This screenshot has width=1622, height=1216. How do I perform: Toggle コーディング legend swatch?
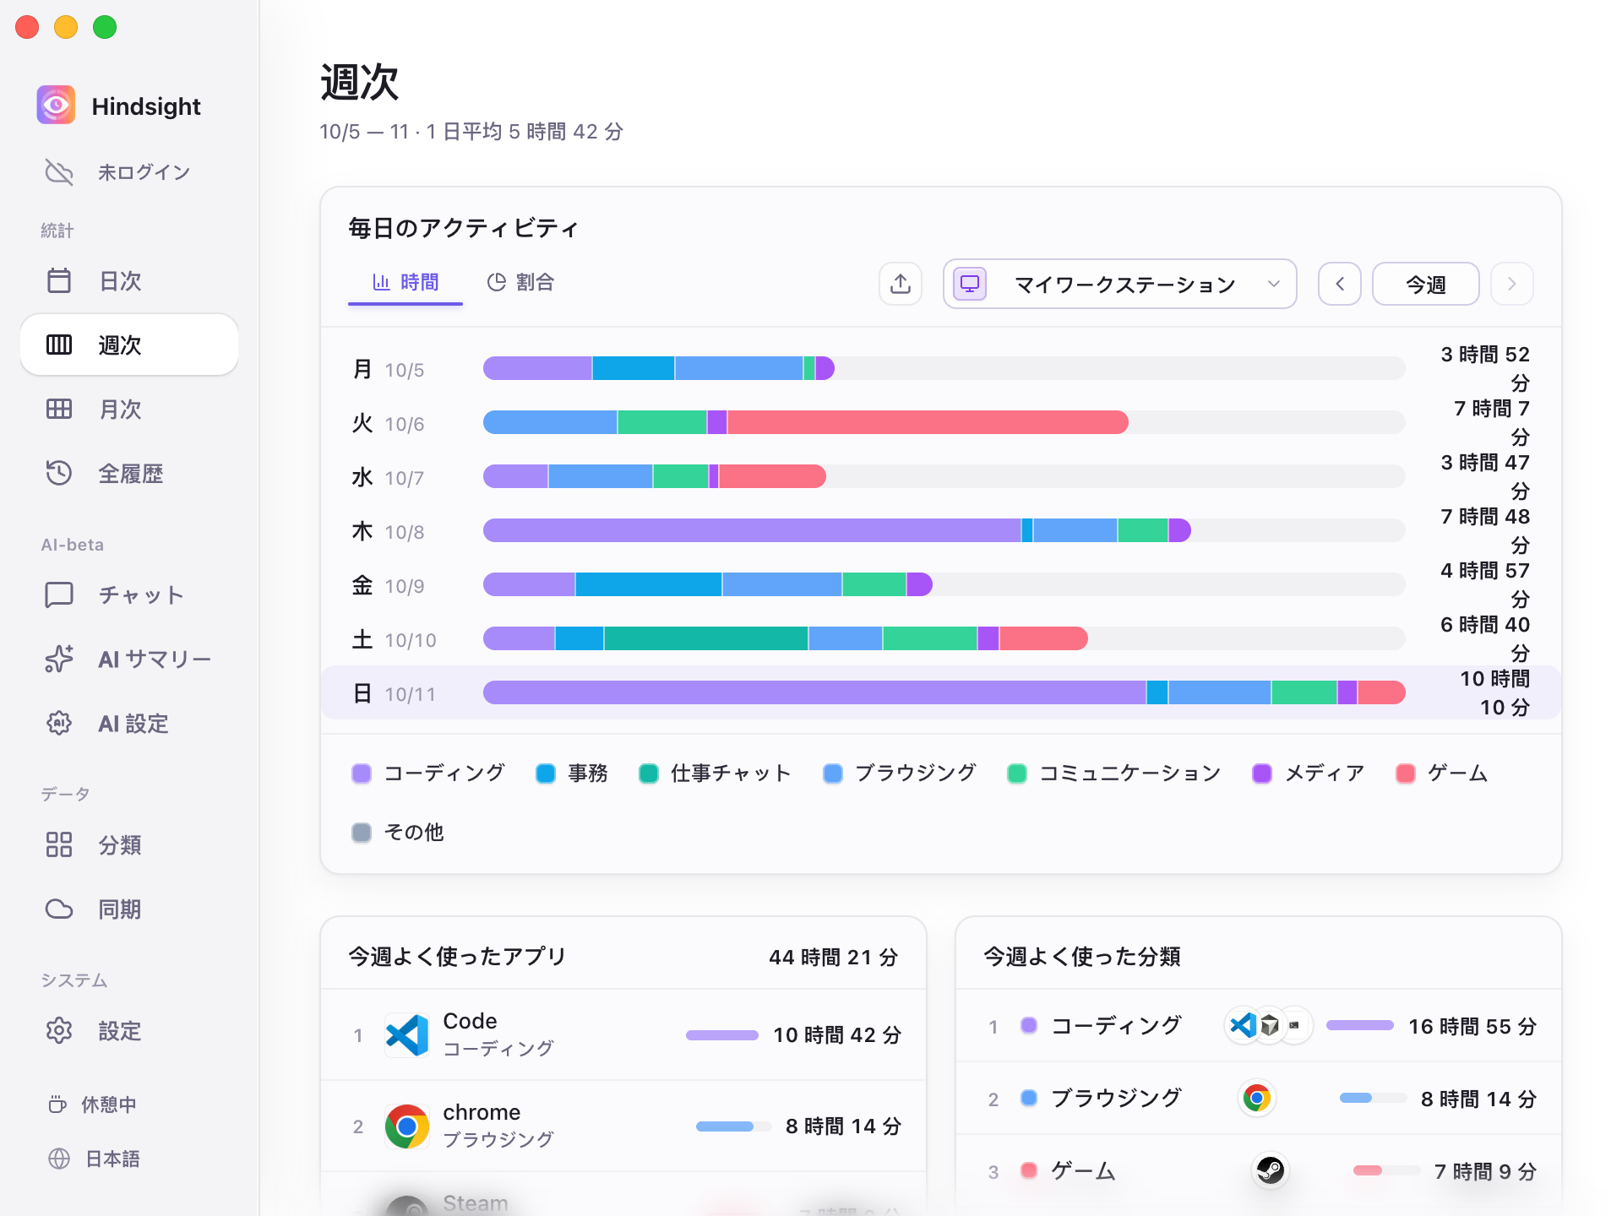[362, 774]
